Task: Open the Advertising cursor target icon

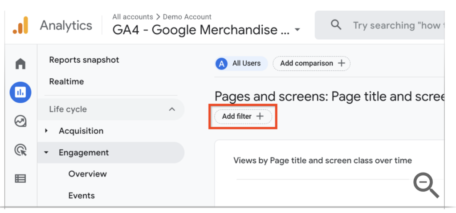Action: 20,150
